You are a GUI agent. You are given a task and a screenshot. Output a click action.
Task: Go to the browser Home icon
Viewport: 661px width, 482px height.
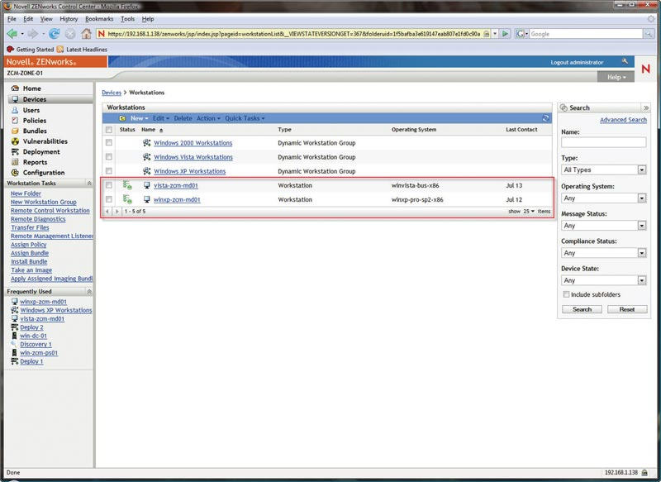tap(87, 34)
